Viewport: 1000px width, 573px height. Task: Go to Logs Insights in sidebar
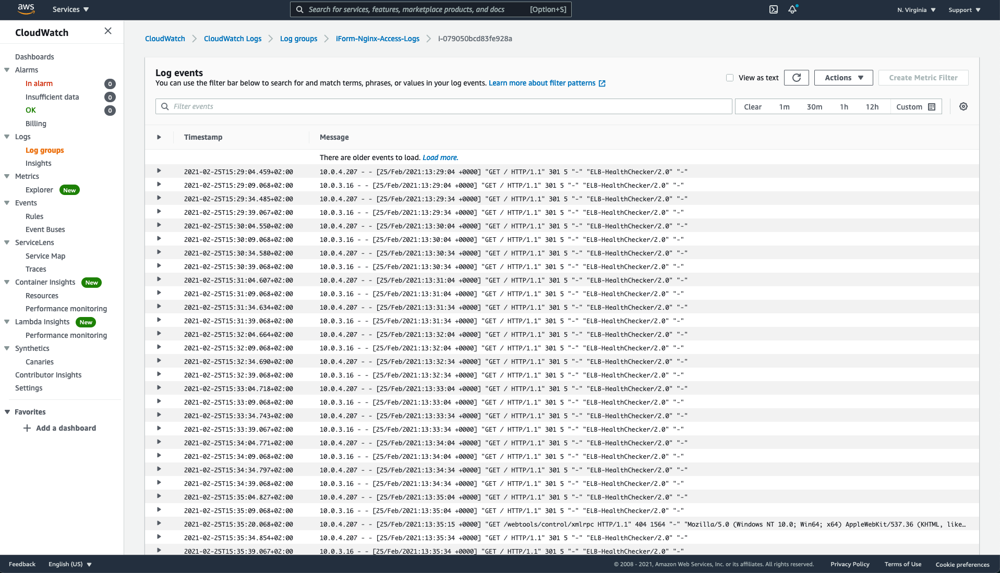[x=39, y=163]
